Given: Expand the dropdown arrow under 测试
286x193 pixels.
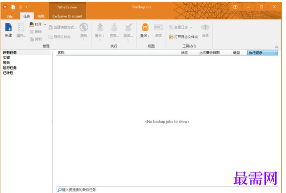Looking at the screenshot, I should (x=128, y=40).
